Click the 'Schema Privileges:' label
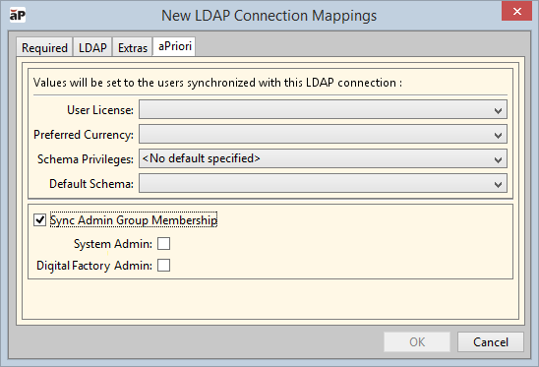 point(86,159)
